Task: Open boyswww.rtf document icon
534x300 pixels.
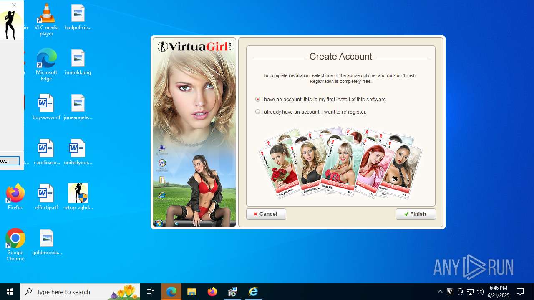Action: [x=46, y=107]
